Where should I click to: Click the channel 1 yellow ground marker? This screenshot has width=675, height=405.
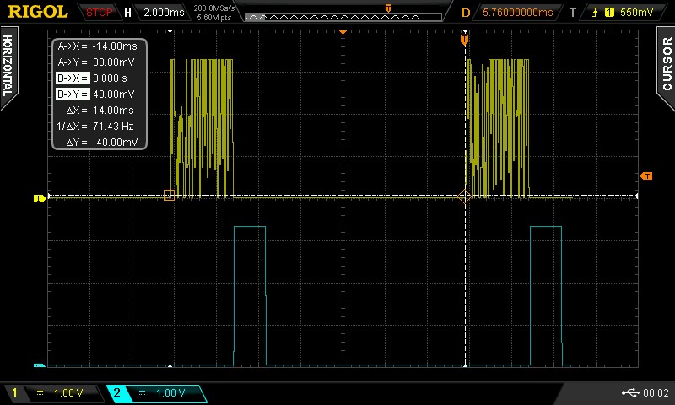tap(39, 198)
